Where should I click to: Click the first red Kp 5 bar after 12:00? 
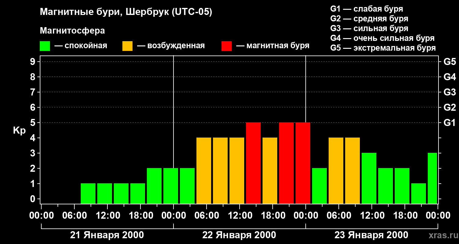pyautogui.click(x=253, y=163)
